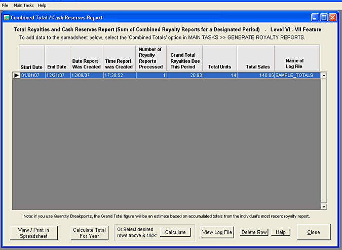The height and width of the screenshot is (250, 342).
Task: Click the window title bar app icon
Action: [7, 17]
